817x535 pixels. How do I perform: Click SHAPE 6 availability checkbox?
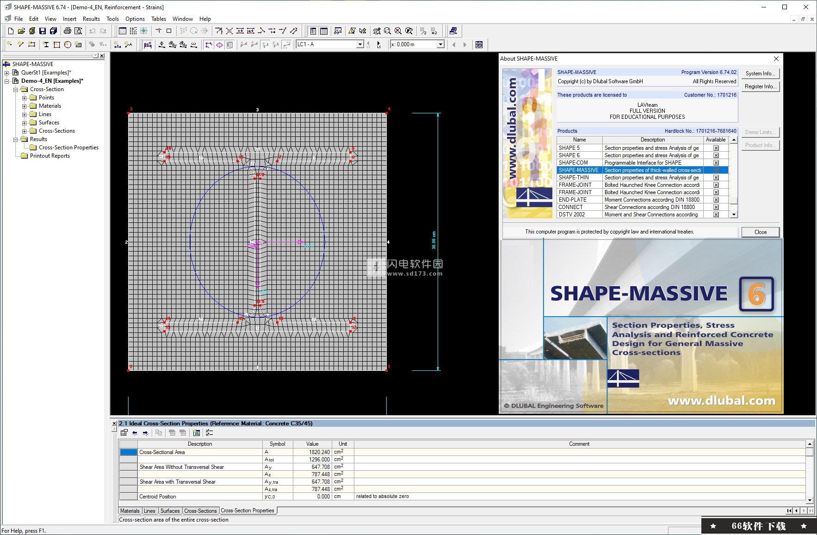click(716, 155)
